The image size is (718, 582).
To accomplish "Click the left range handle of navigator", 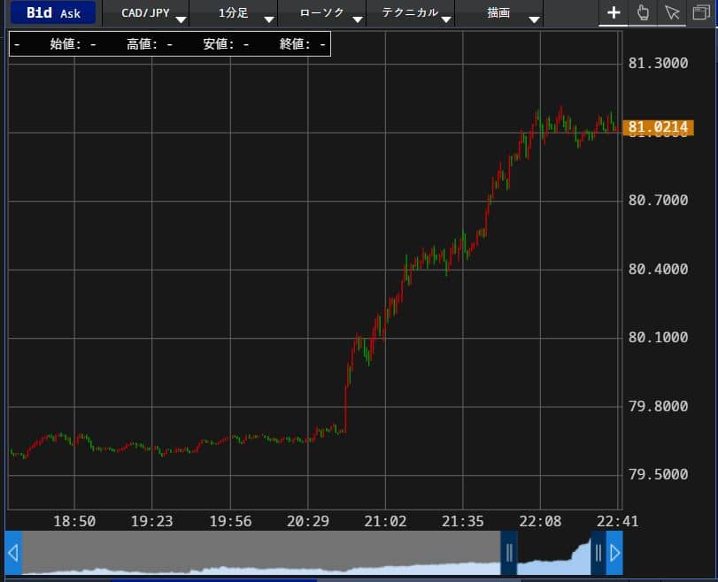I will [x=509, y=553].
